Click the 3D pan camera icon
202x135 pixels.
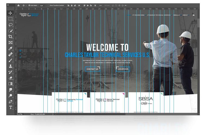119,5
